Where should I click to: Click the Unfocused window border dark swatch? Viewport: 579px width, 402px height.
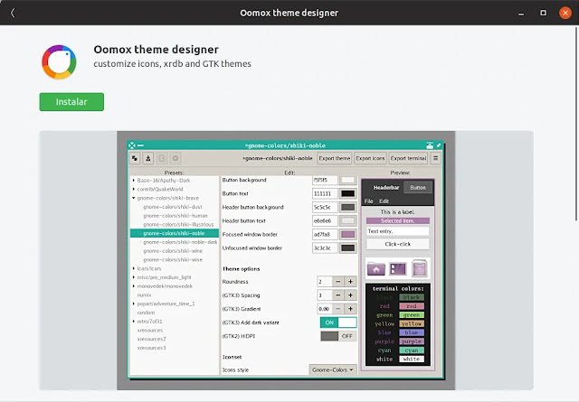pos(347,248)
